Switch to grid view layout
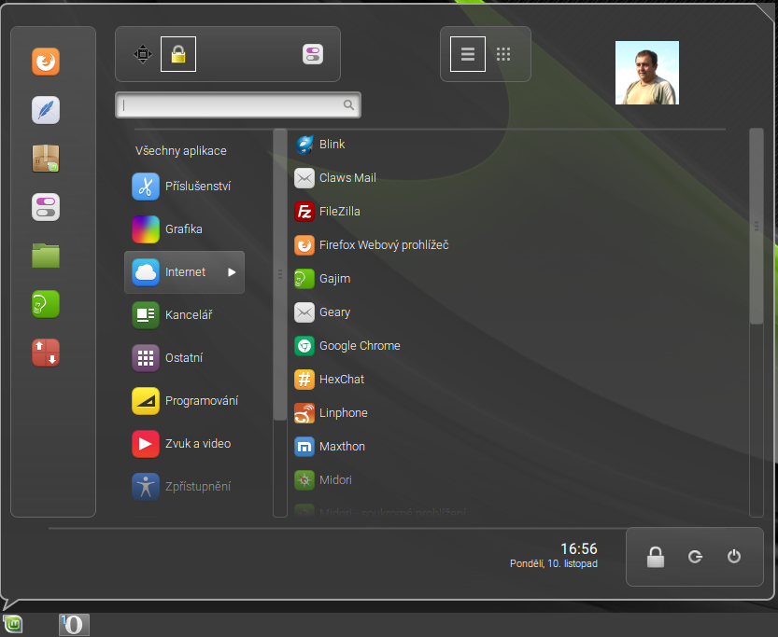The height and width of the screenshot is (637, 778). [x=503, y=54]
